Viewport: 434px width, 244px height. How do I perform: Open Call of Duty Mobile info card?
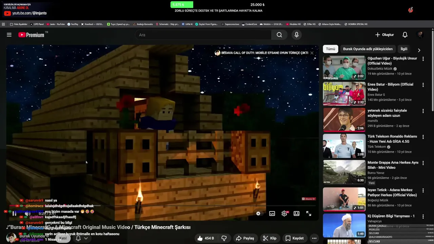click(x=261, y=53)
